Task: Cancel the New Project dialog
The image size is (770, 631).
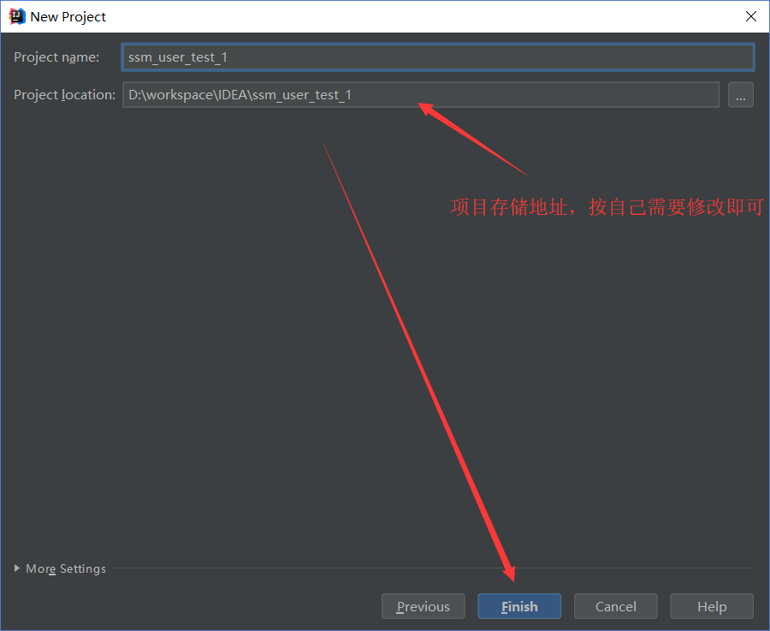Action: click(x=615, y=606)
